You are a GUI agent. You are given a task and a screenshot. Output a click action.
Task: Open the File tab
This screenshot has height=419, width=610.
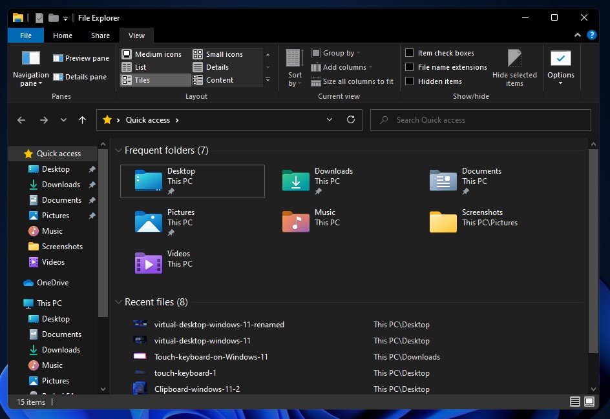tap(26, 36)
